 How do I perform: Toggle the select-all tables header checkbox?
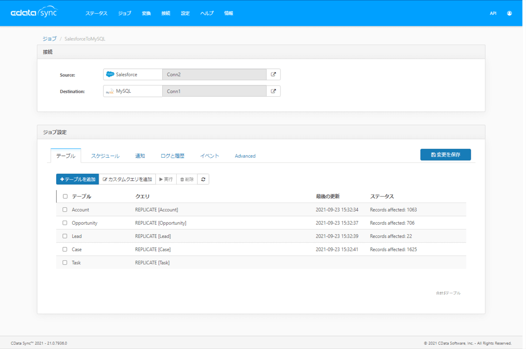click(x=65, y=197)
